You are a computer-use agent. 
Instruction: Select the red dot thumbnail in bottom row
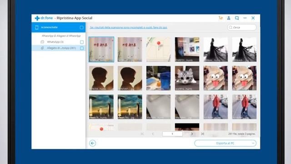click(x=101, y=127)
